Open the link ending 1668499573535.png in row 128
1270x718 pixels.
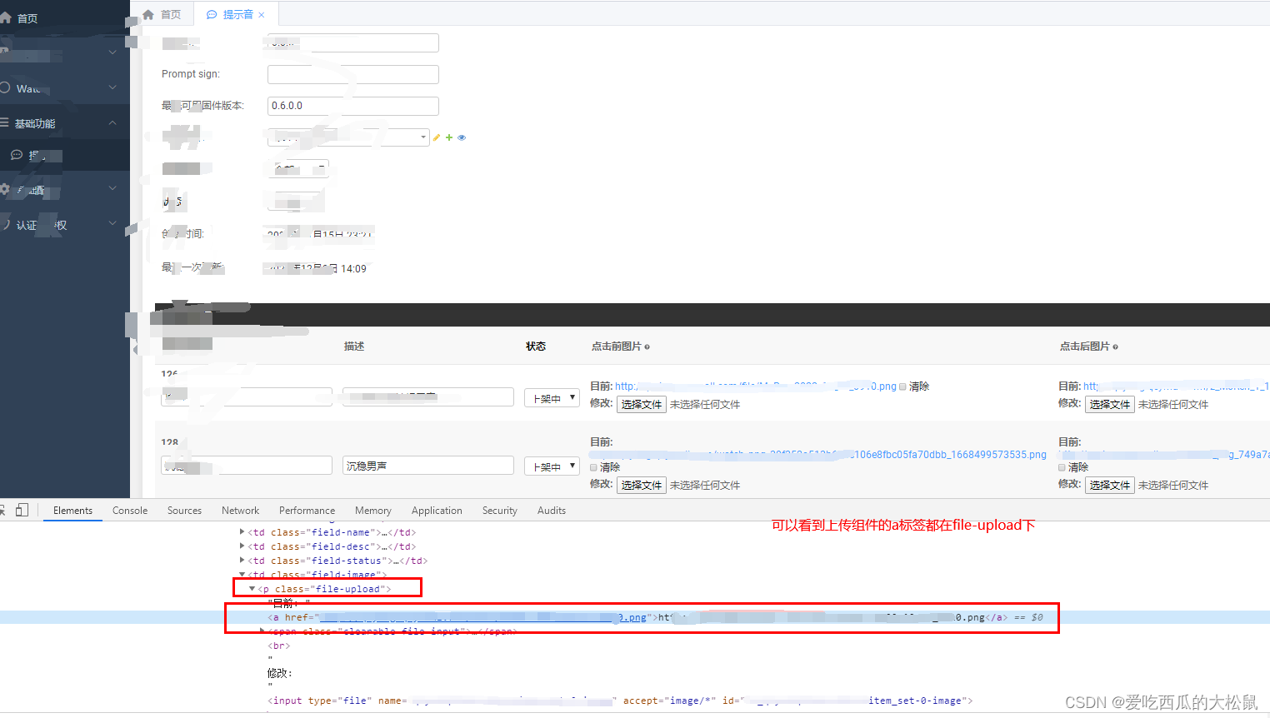coord(818,455)
